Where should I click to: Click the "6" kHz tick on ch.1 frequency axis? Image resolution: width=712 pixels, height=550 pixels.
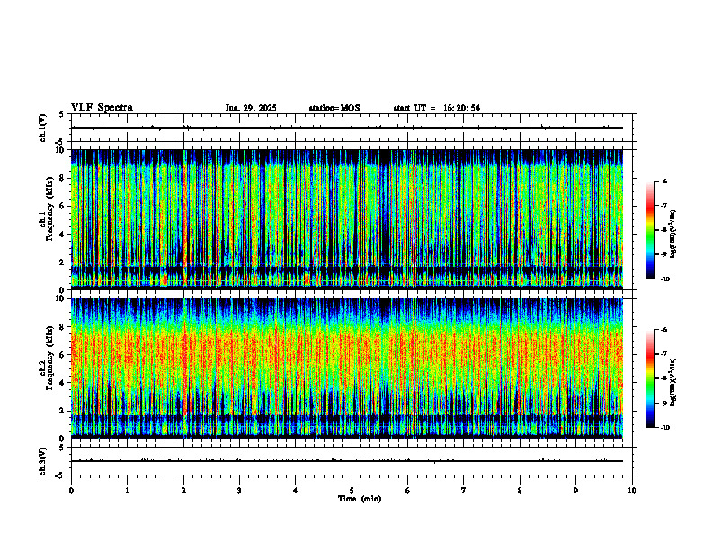pos(63,206)
